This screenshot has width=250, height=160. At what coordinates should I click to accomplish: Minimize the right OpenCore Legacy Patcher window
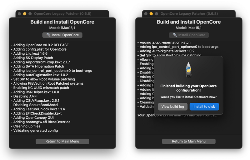pyautogui.click(x=151, y=14)
